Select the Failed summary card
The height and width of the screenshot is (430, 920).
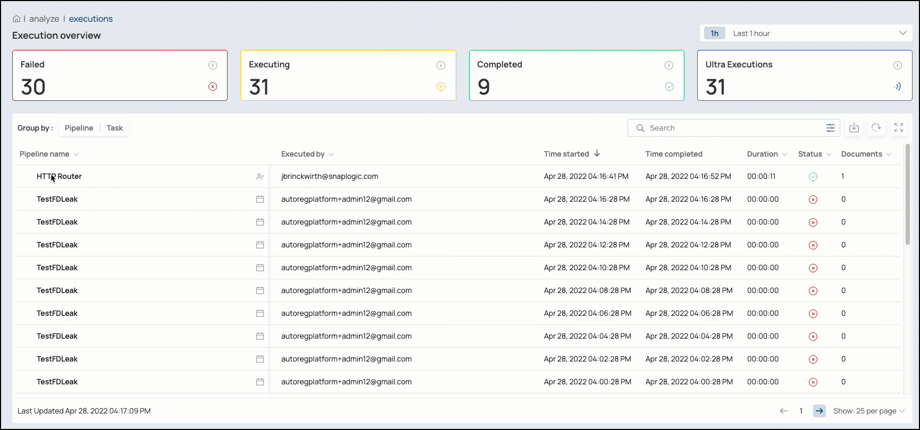pyautogui.click(x=120, y=75)
